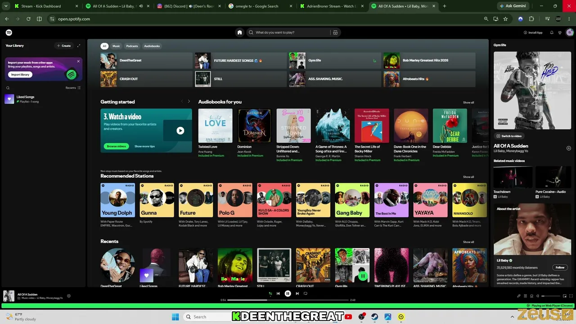Open the notifications bell in Spotify
The width and height of the screenshot is (576, 324).
552,32
